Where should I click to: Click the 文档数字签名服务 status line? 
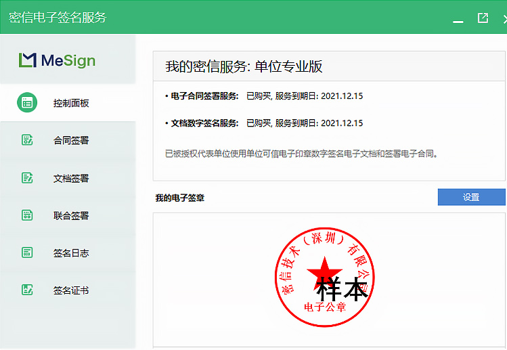click(x=264, y=123)
